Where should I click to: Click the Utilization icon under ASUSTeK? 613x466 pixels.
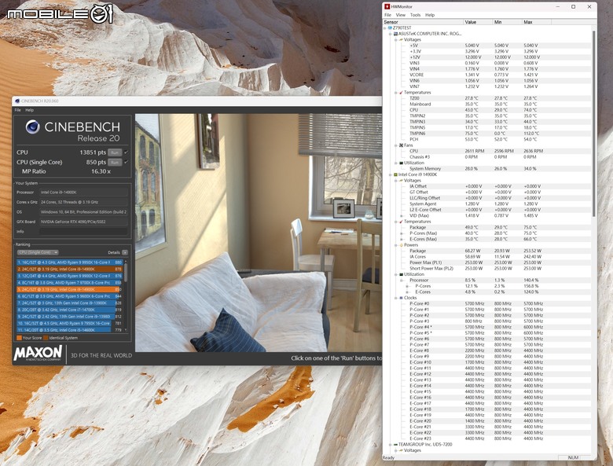coord(401,163)
